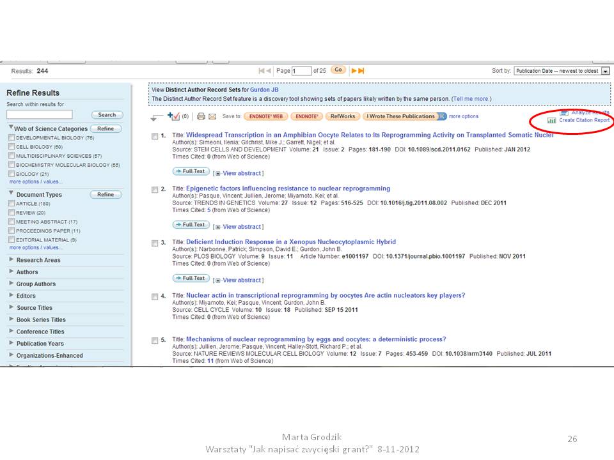Expand the Research Areas filter
614x460 pixels.
point(12,259)
